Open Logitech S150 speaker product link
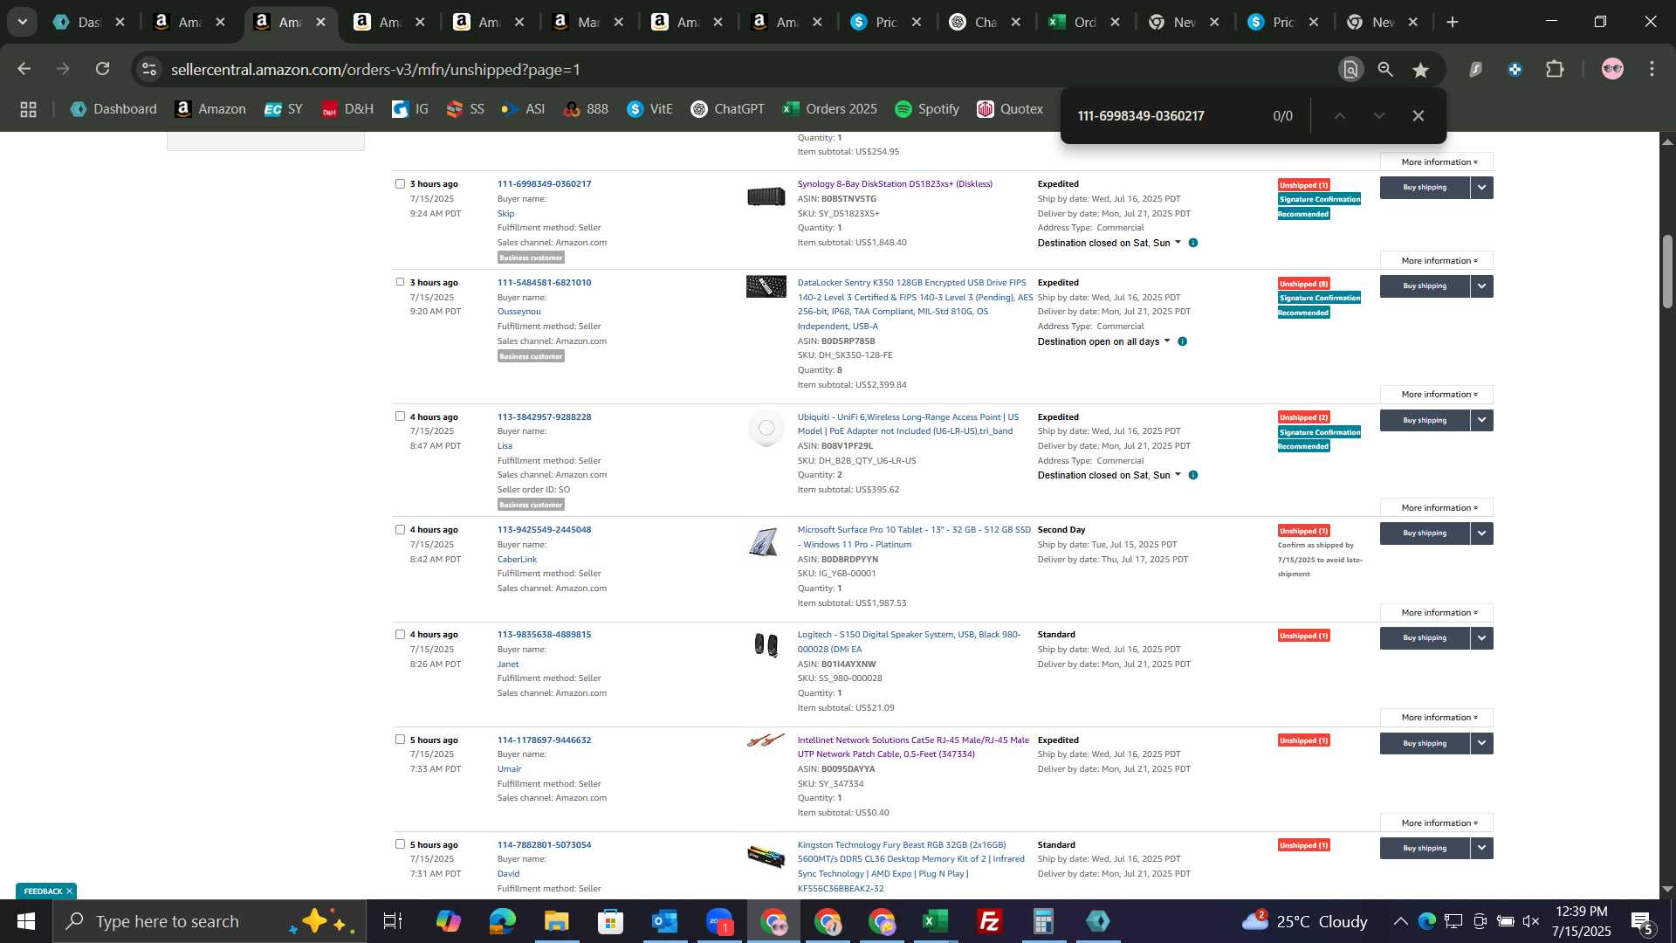 pyautogui.click(x=909, y=642)
